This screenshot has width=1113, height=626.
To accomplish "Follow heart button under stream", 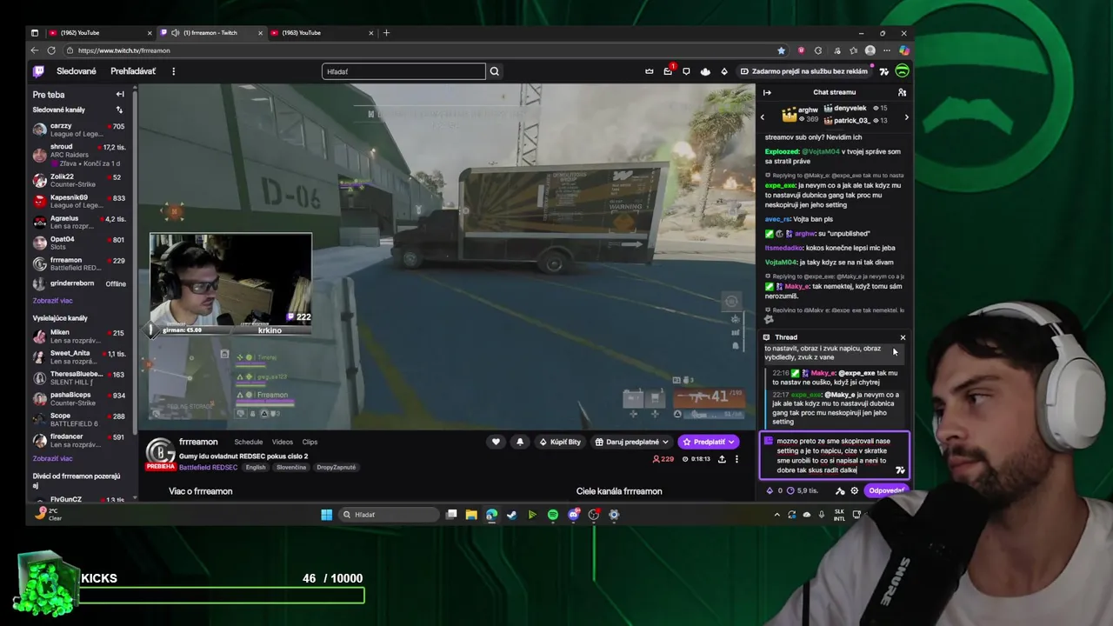I will click(x=496, y=442).
